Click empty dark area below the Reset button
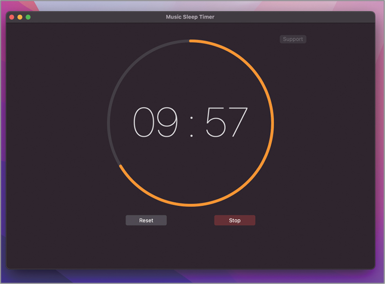 (146, 247)
